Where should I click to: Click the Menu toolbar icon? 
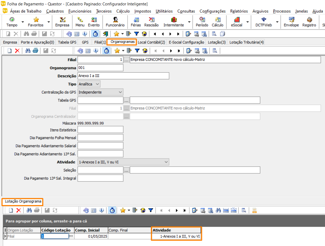pyautogui.click(x=80, y=22)
